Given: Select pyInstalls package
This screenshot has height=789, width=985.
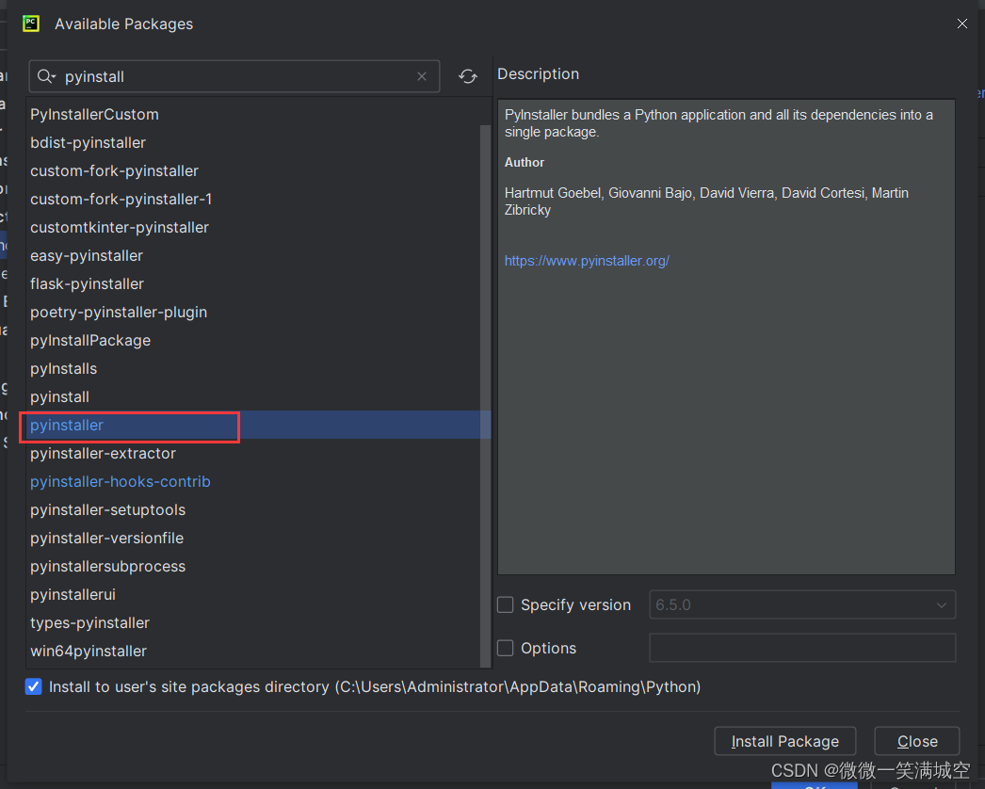Looking at the screenshot, I should [x=258, y=369].
